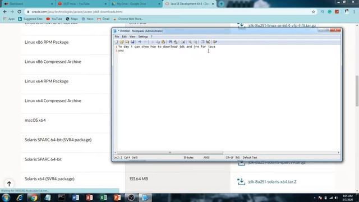
Task: Reload the Oracle page in Chrome
Action: click(19, 12)
